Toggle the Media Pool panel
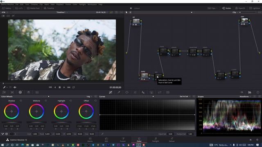This screenshot has height=147, width=262. tap(33, 8)
